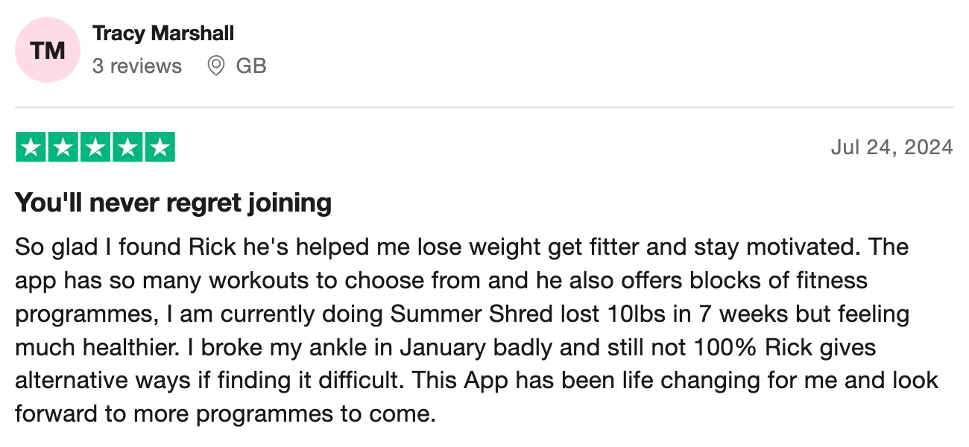Click the fifth green rating star
This screenshot has width=969, height=447.
coord(159,148)
